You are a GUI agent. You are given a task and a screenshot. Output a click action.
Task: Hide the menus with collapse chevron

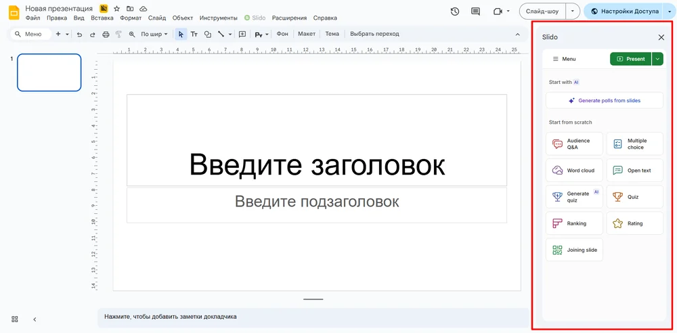tap(518, 34)
